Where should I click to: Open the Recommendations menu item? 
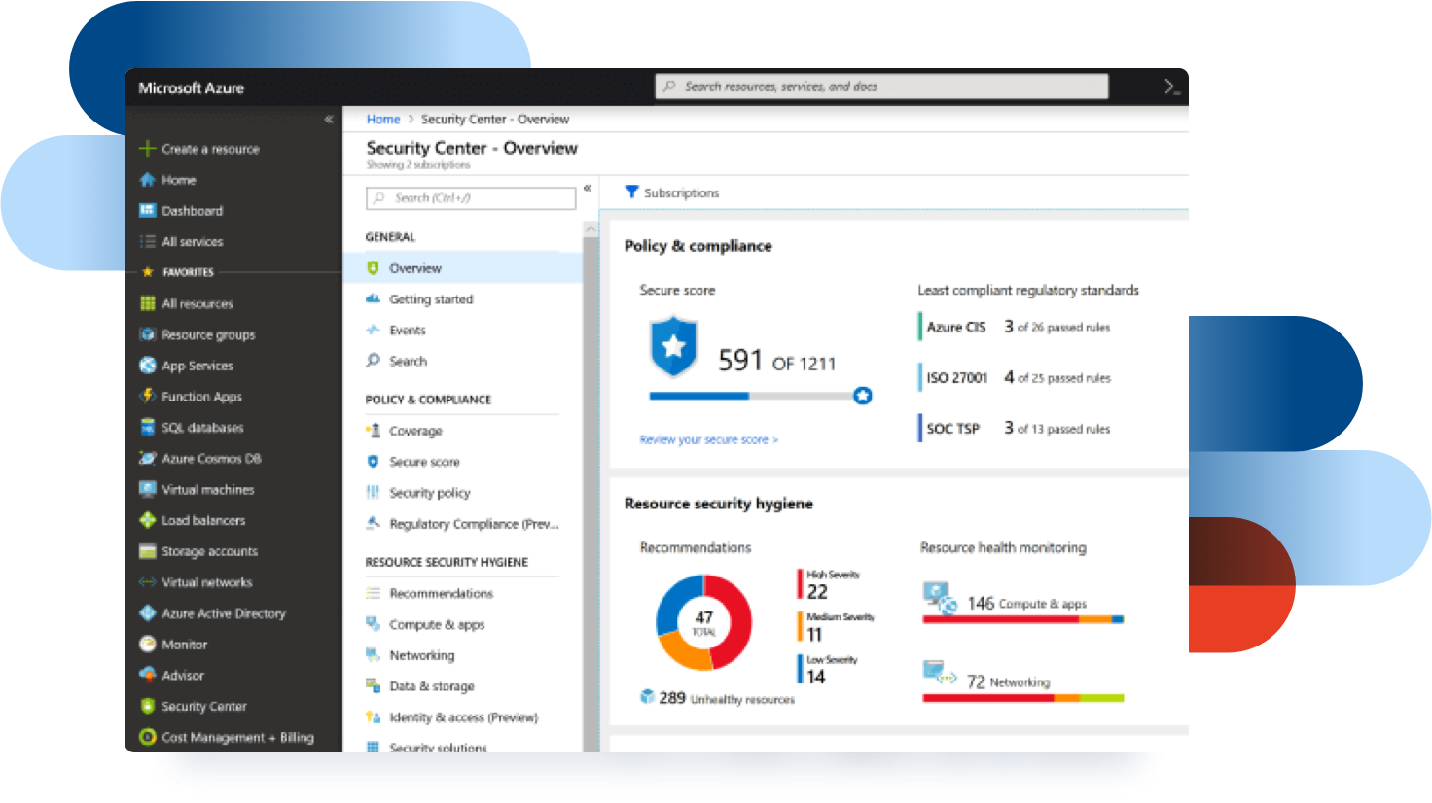coord(441,593)
